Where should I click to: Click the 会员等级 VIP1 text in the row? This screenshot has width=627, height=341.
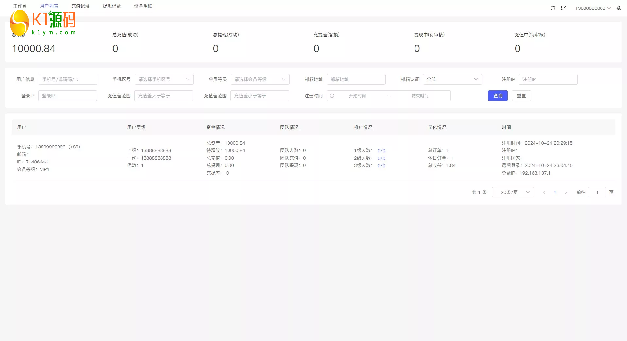pyautogui.click(x=33, y=169)
